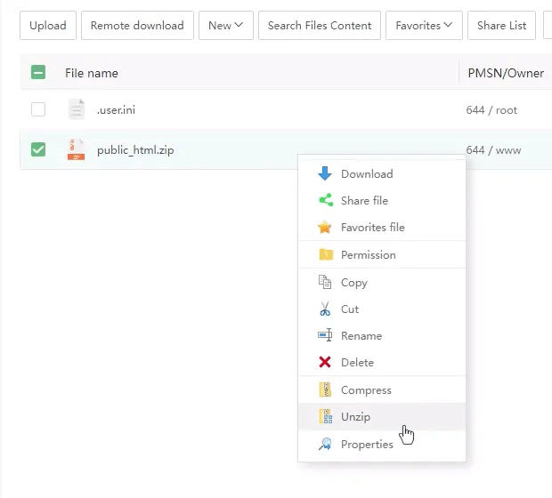Click the Rename text-cursor icon
552x498 pixels.
coord(325,335)
